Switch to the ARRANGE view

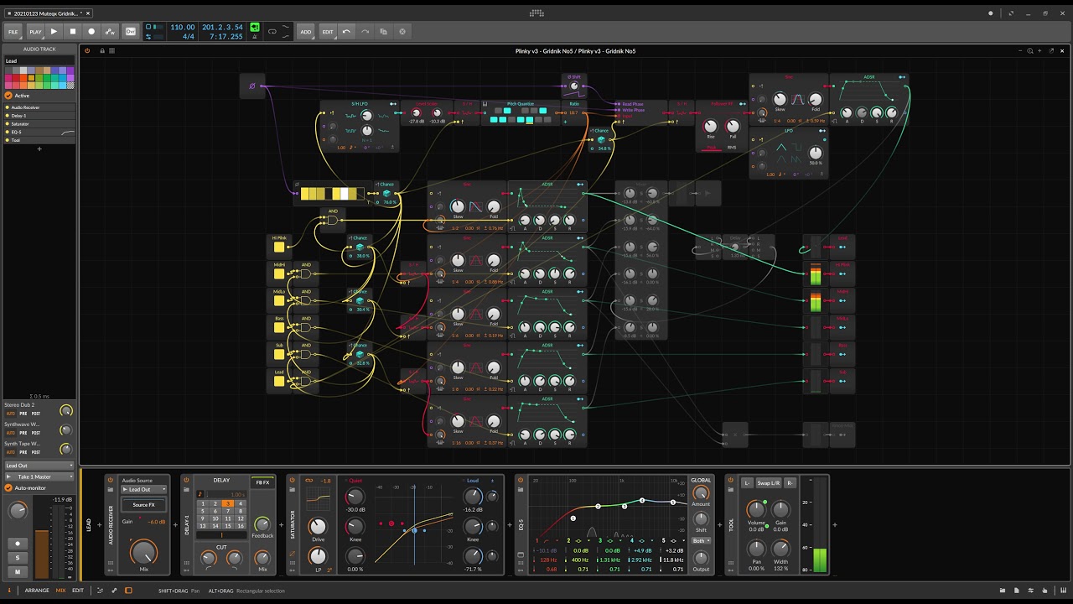pos(37,591)
